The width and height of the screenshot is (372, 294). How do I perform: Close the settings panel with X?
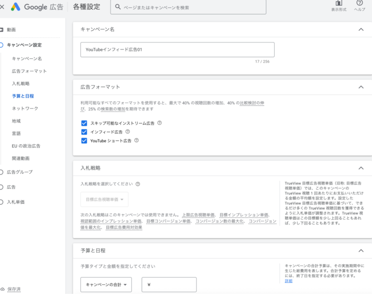[3, 7]
